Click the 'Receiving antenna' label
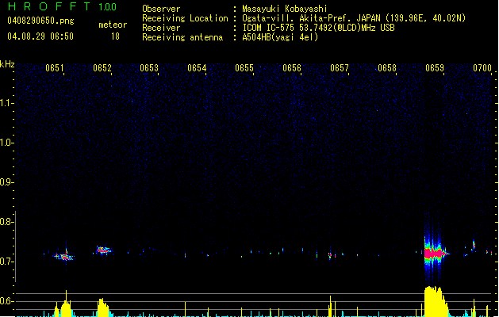499x317 pixels. point(182,37)
